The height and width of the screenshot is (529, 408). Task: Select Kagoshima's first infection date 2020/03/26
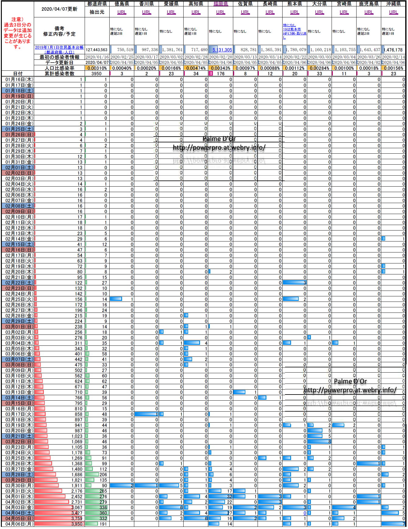(369, 57)
